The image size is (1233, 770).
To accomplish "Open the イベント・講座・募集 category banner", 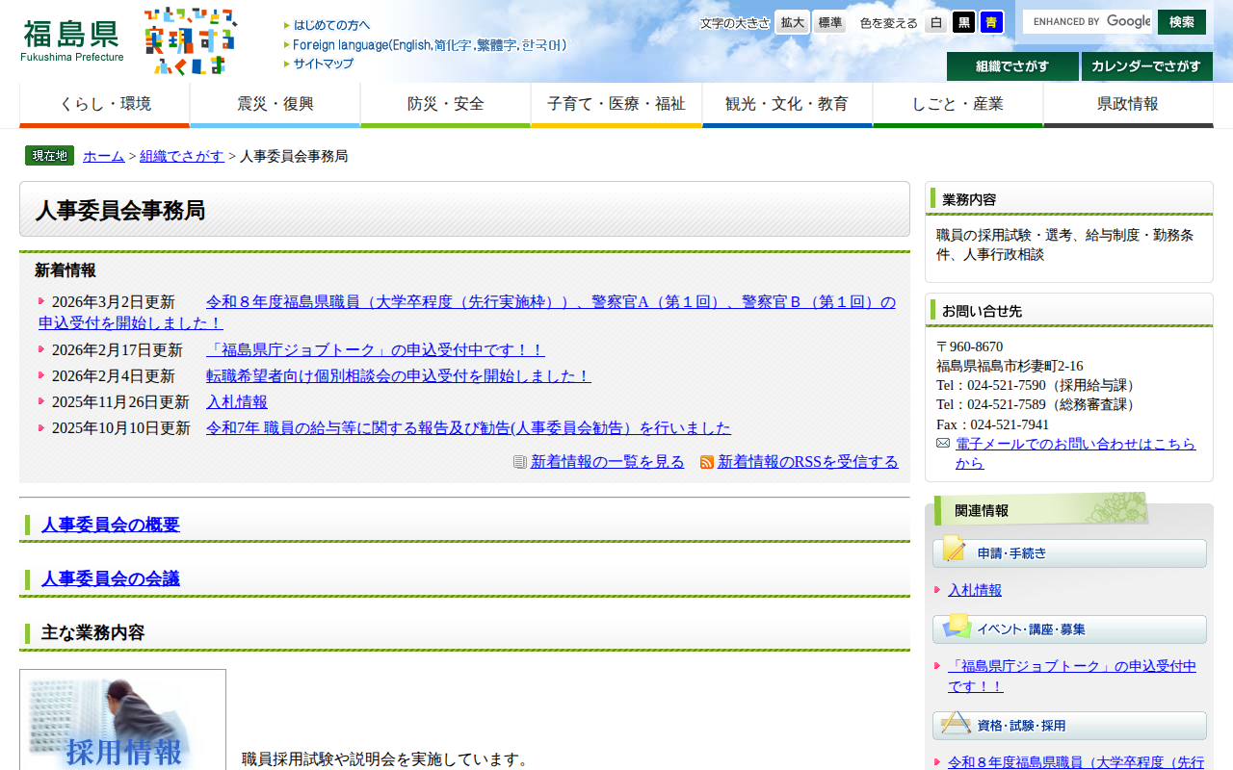I will [1069, 629].
